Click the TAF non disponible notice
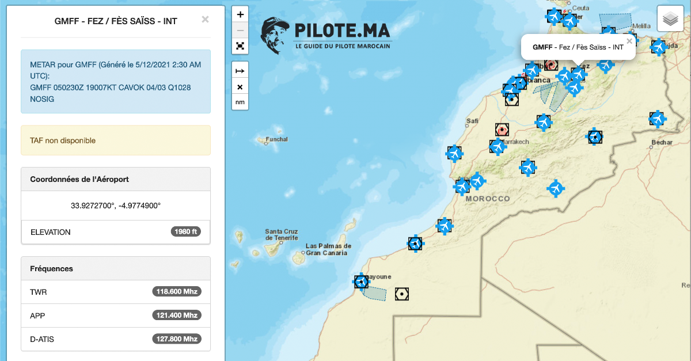The image size is (691, 361). coord(115,140)
